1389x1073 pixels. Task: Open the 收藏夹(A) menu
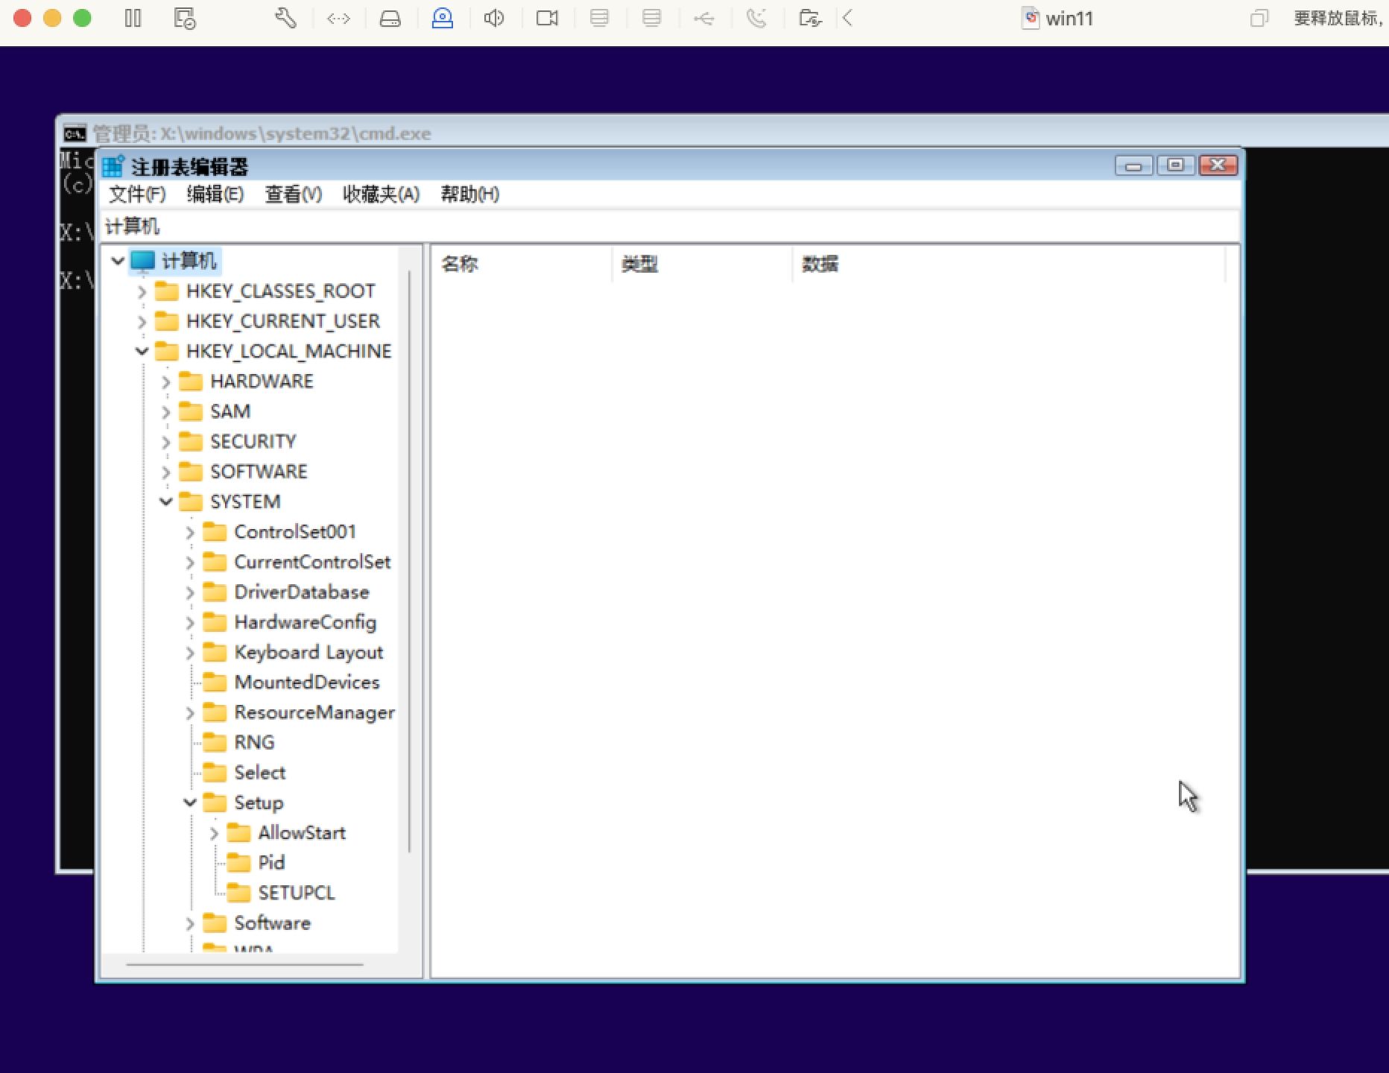point(381,194)
